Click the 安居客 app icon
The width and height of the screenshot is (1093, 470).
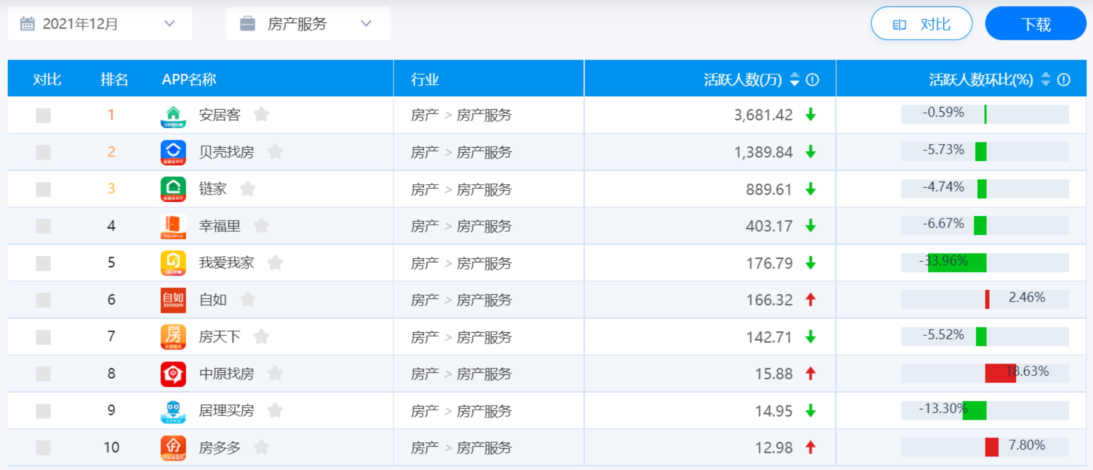tap(173, 116)
